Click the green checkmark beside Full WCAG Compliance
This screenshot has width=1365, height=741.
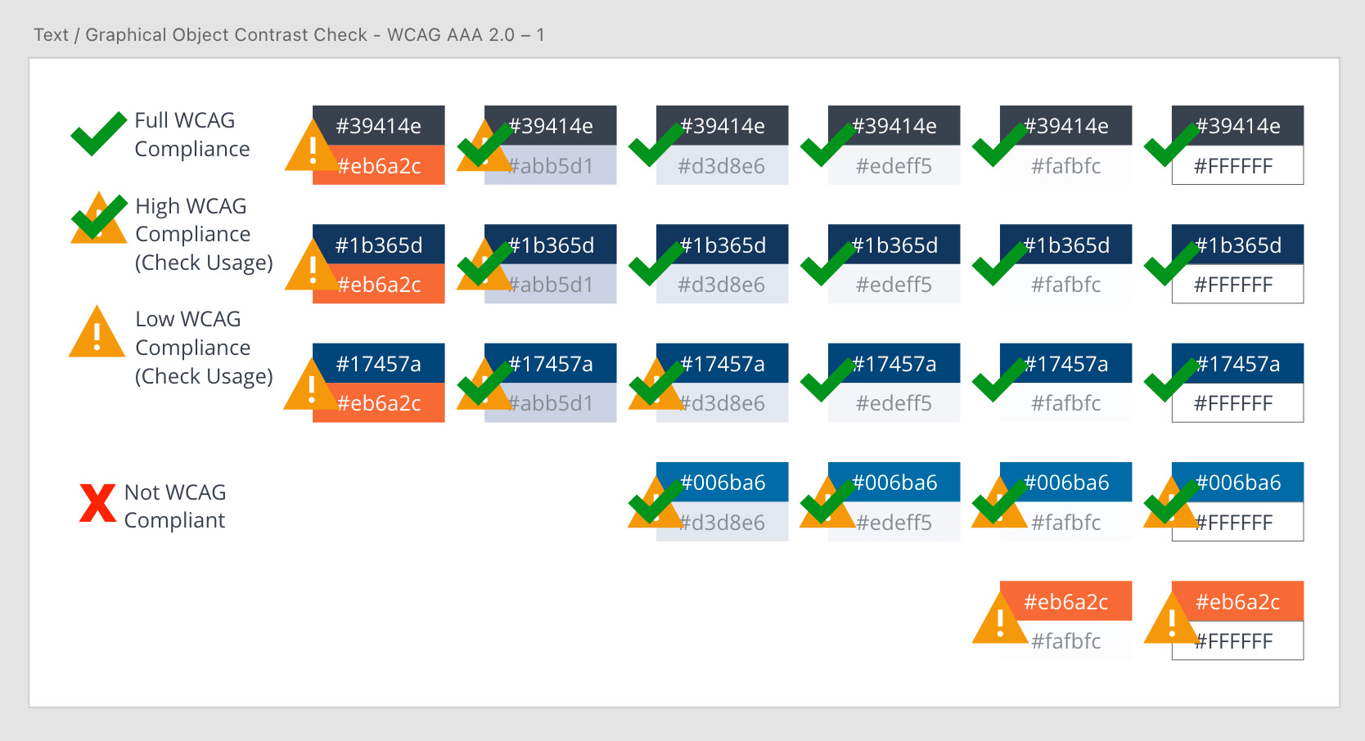pyautogui.click(x=98, y=133)
